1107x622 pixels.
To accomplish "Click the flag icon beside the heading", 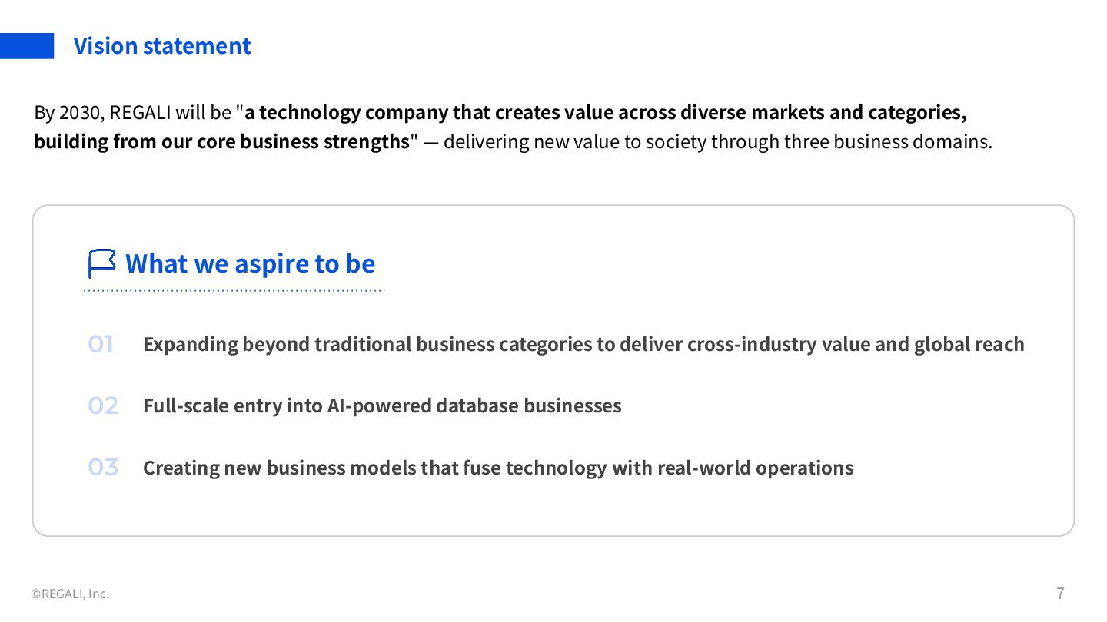I will pyautogui.click(x=101, y=263).
